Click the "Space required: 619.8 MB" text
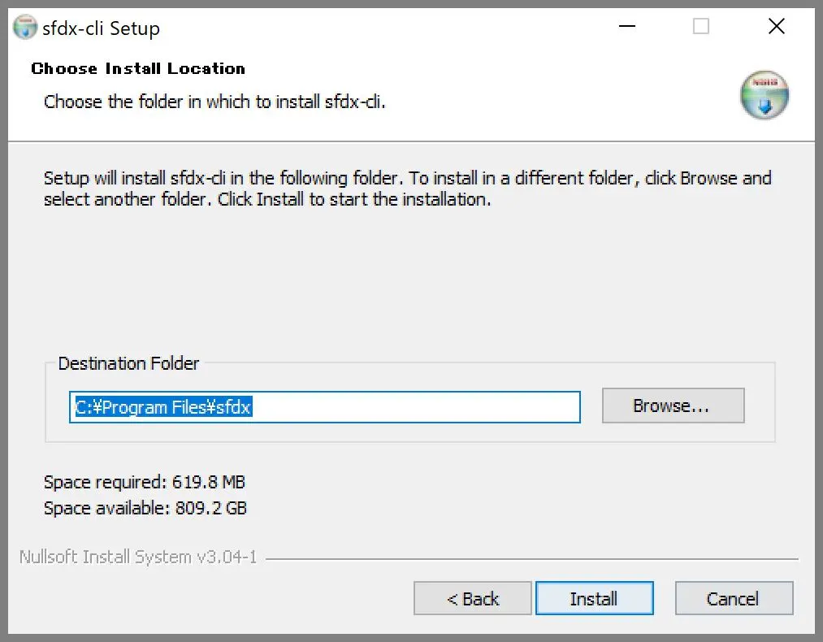 (x=145, y=483)
